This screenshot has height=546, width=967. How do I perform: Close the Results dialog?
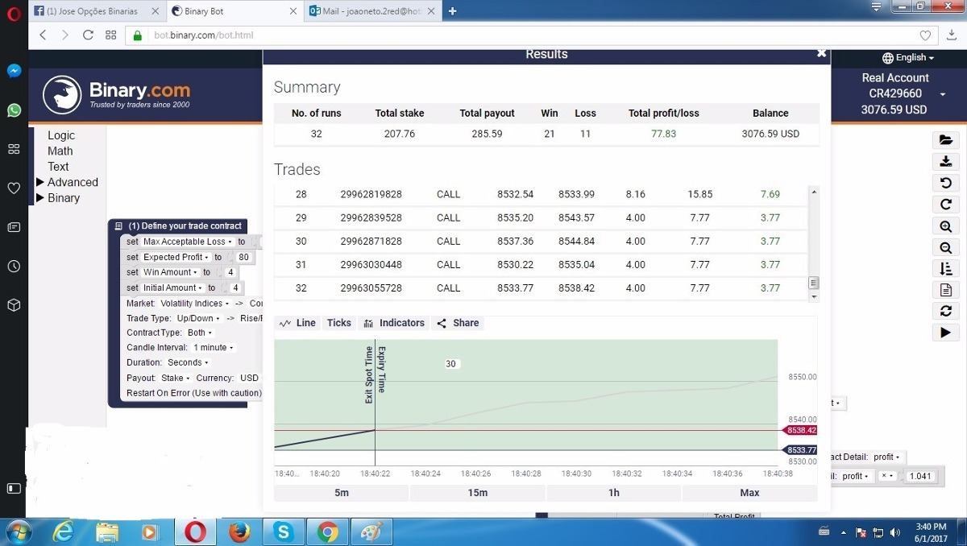click(x=821, y=53)
